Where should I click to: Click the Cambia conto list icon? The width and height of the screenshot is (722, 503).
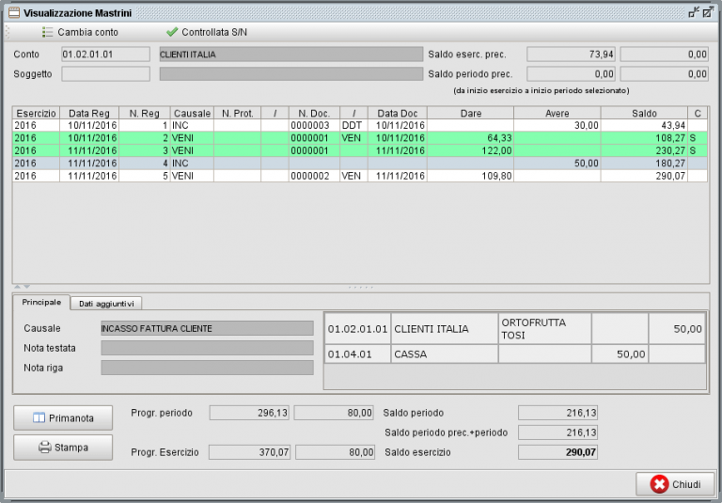[x=47, y=32]
